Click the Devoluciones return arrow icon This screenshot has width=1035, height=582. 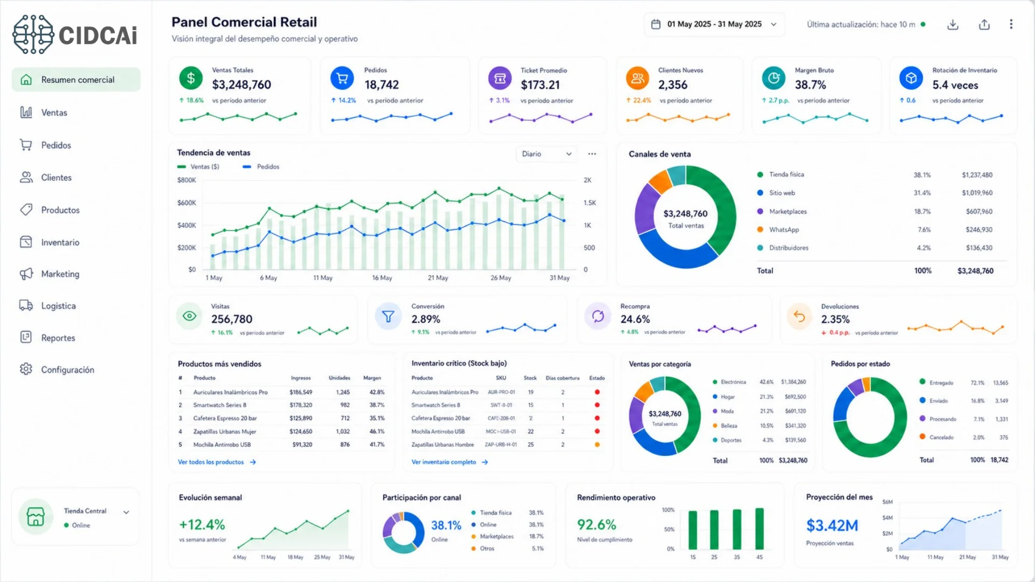tap(799, 316)
